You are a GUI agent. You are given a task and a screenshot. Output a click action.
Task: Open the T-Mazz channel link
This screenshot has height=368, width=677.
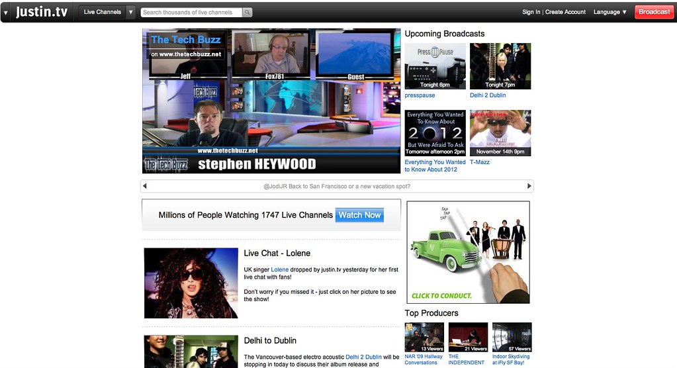pyautogui.click(x=480, y=162)
